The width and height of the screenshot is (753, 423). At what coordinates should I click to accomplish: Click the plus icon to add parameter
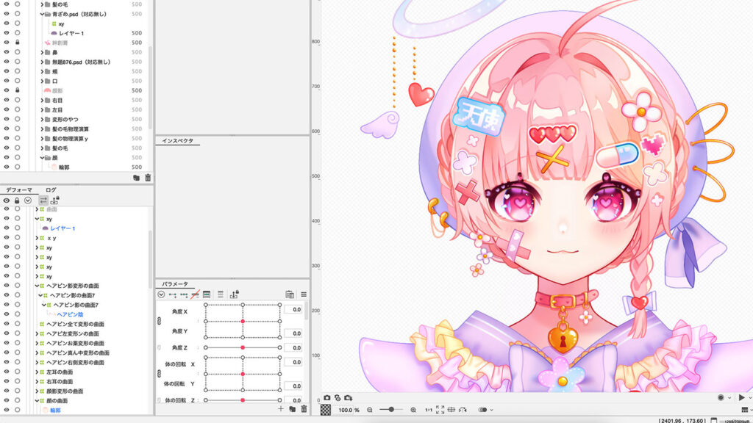[281, 409]
